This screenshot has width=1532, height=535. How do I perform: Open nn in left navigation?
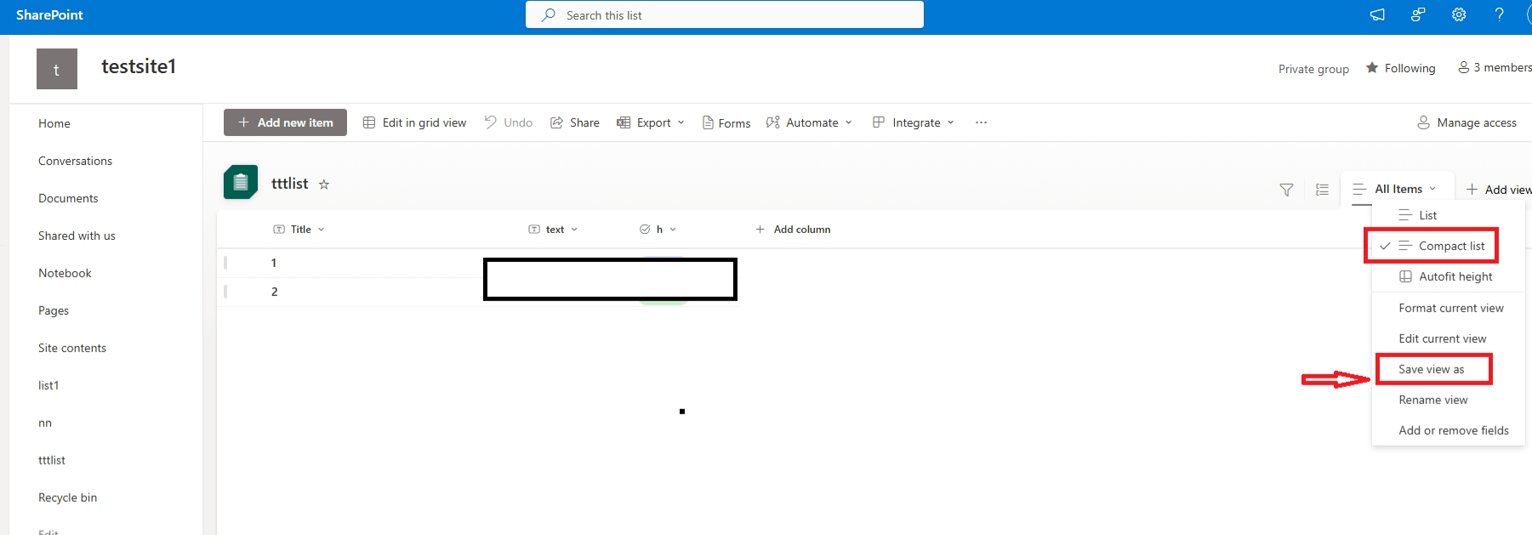tap(45, 423)
